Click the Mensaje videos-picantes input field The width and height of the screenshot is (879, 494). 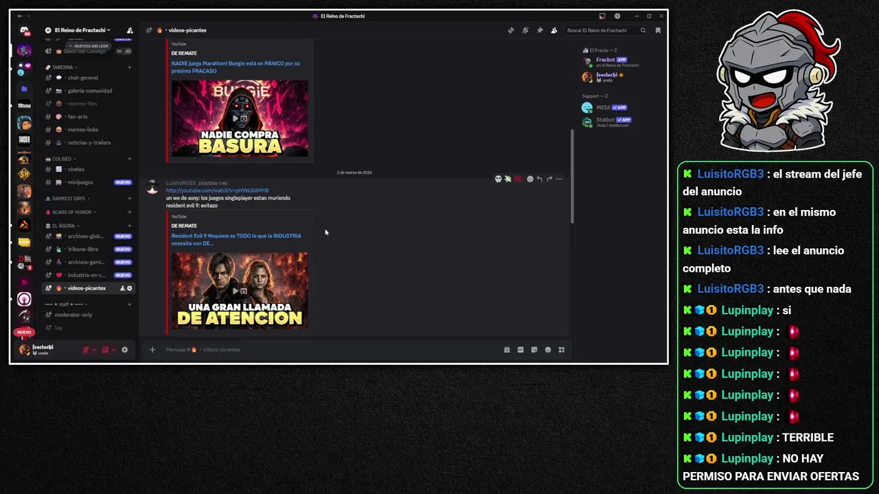(x=330, y=350)
